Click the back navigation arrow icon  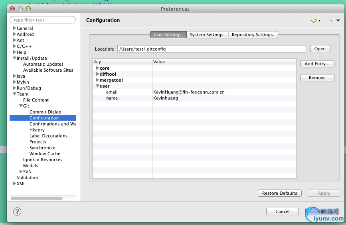click(x=314, y=20)
